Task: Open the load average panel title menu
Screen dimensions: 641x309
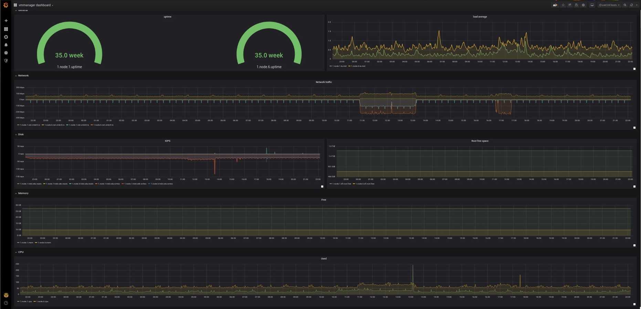Action: tap(480, 17)
